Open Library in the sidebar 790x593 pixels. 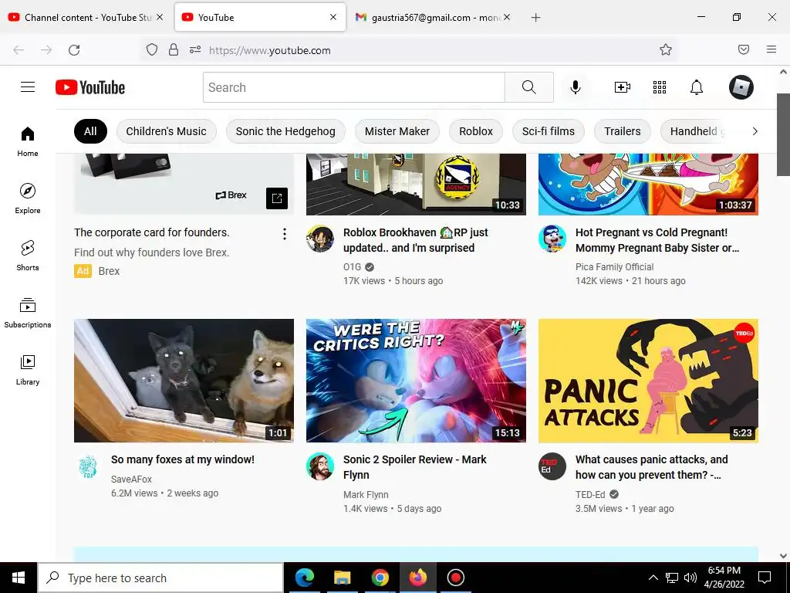(x=28, y=370)
